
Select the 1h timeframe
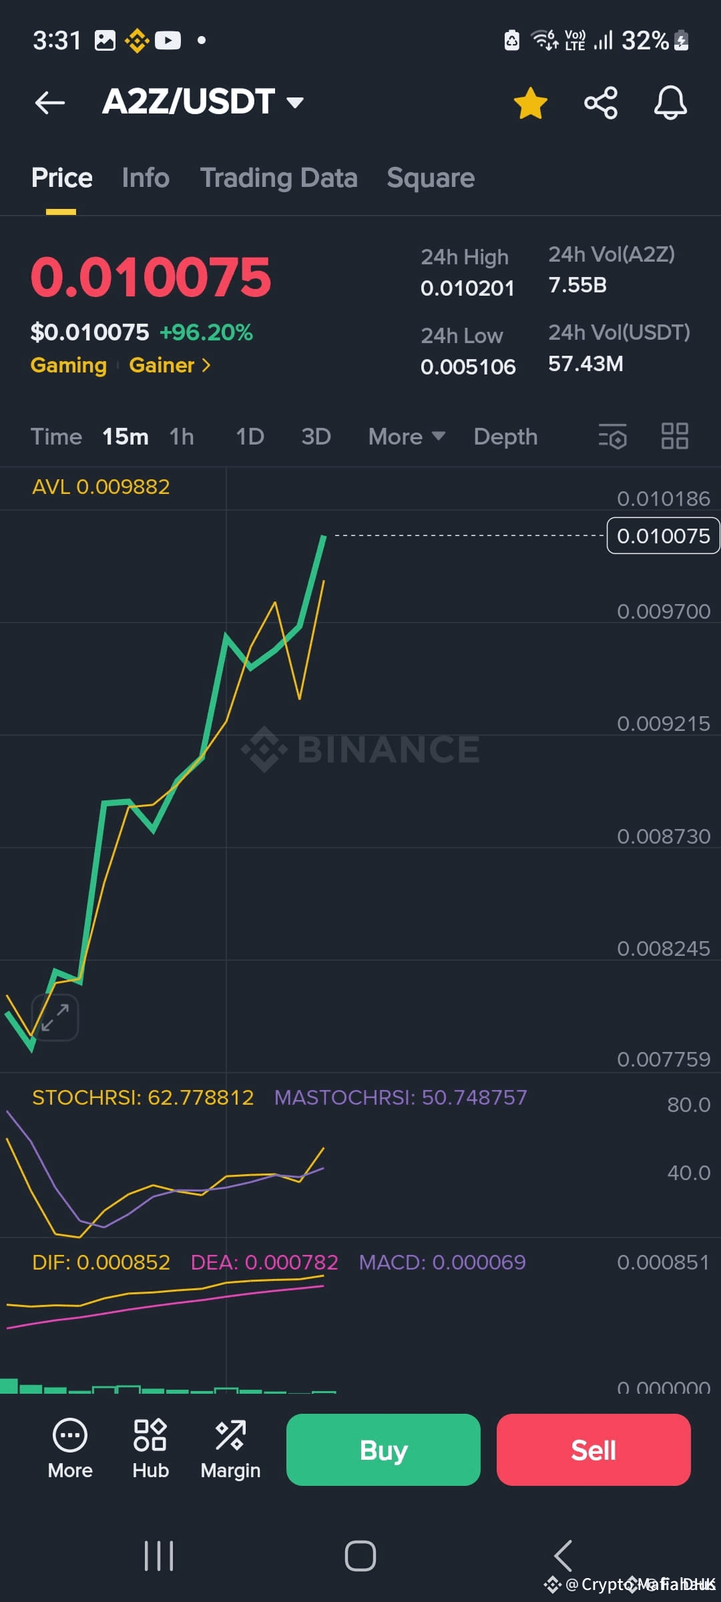(x=182, y=437)
